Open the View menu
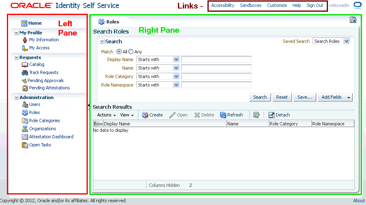 coord(127,115)
